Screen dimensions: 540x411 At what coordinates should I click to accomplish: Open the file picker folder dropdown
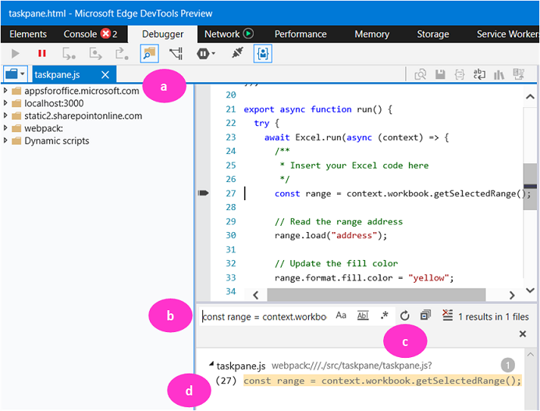coord(15,73)
